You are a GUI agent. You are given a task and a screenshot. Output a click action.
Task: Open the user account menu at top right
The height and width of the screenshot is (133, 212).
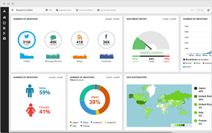click(208, 10)
